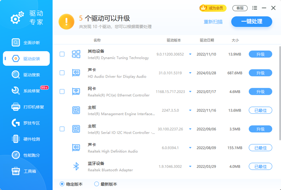Click the crown icon in 成为会员
The width and height of the screenshot is (281, 190).
pyautogui.click(x=203, y=8)
